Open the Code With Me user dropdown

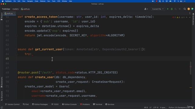(x=146, y=9)
